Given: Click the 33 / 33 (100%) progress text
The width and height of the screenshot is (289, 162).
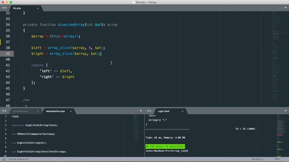Looking at the screenshot, I should (245, 129).
